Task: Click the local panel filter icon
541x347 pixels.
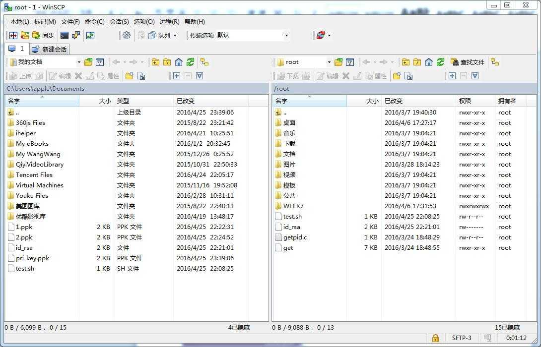Action: (x=100, y=62)
